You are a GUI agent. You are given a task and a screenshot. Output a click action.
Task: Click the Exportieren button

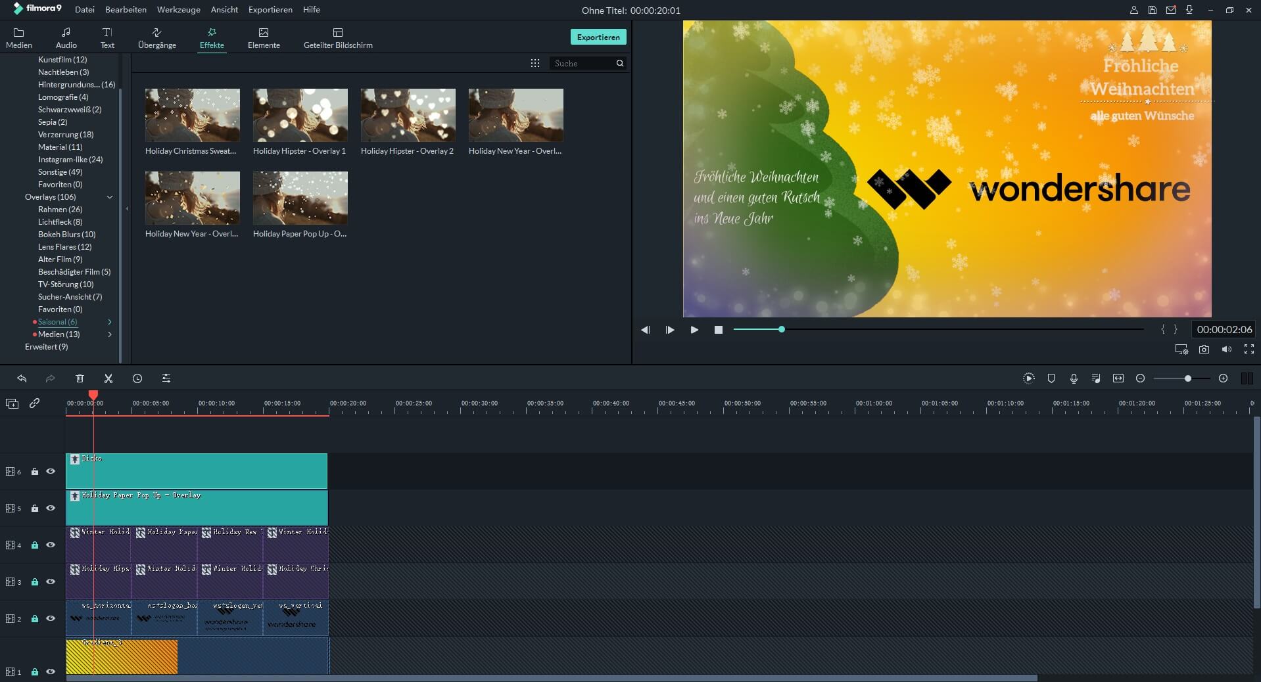click(598, 37)
